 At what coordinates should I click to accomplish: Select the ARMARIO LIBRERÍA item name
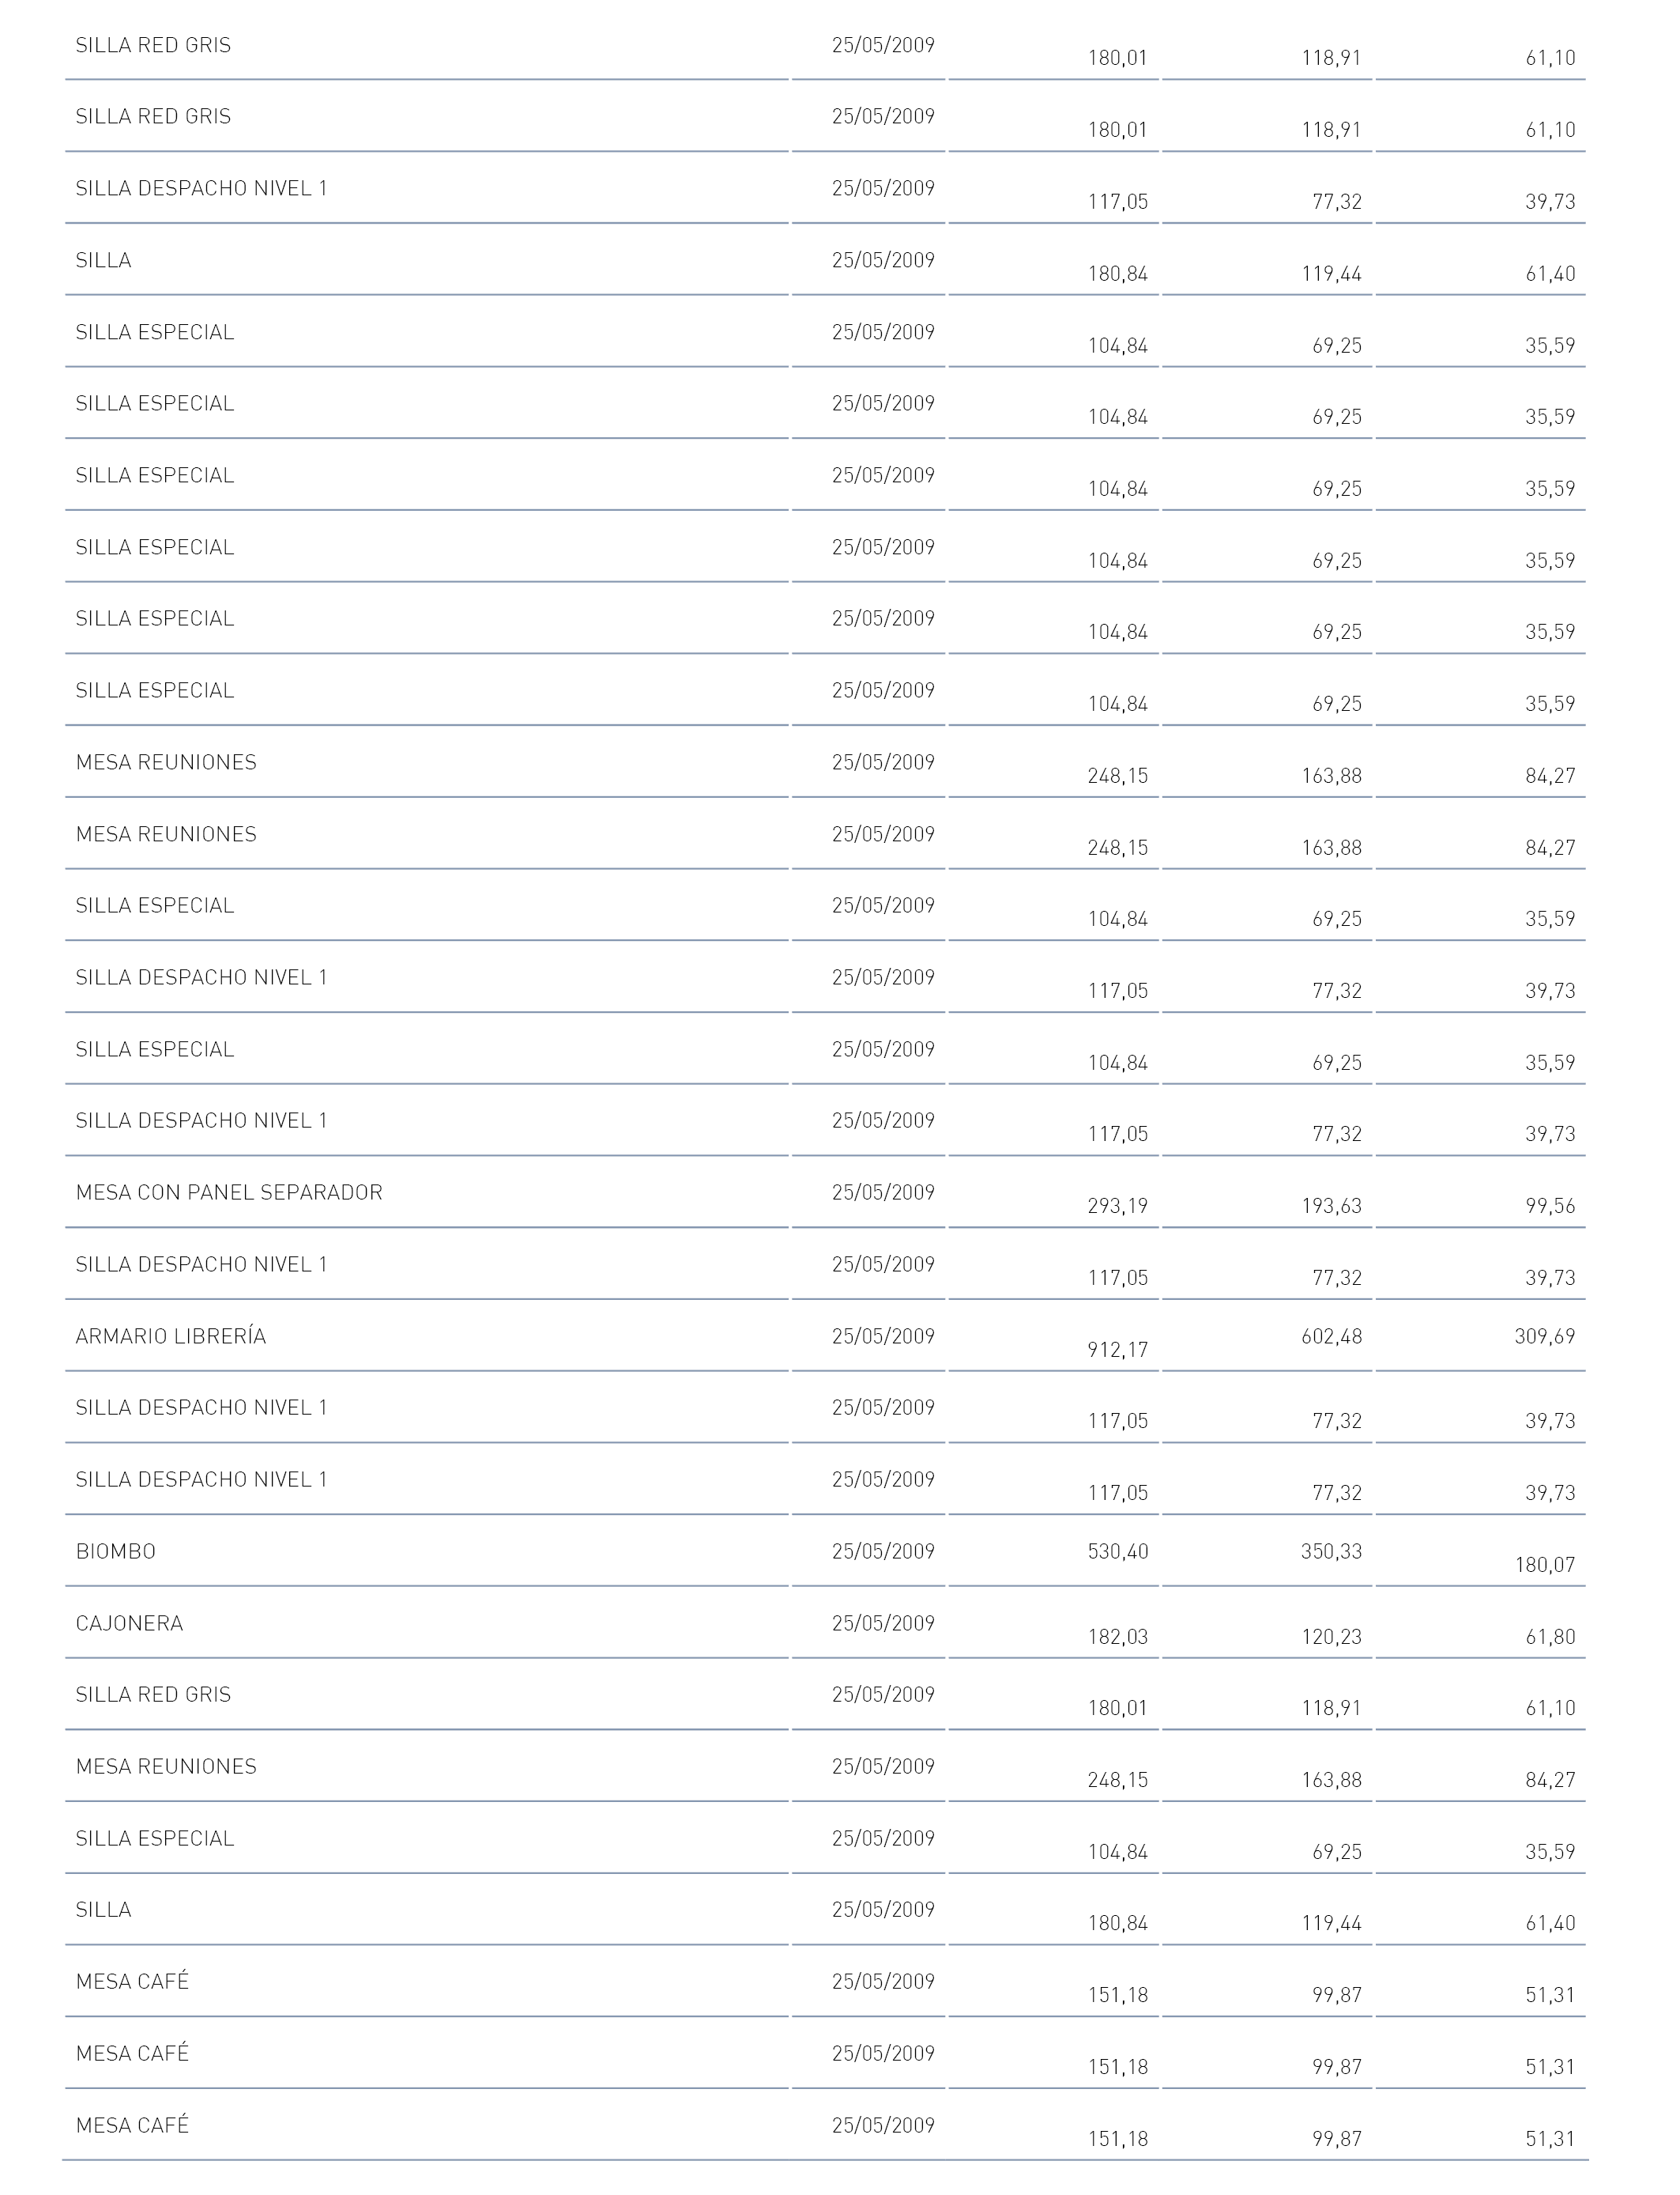click(x=171, y=1336)
